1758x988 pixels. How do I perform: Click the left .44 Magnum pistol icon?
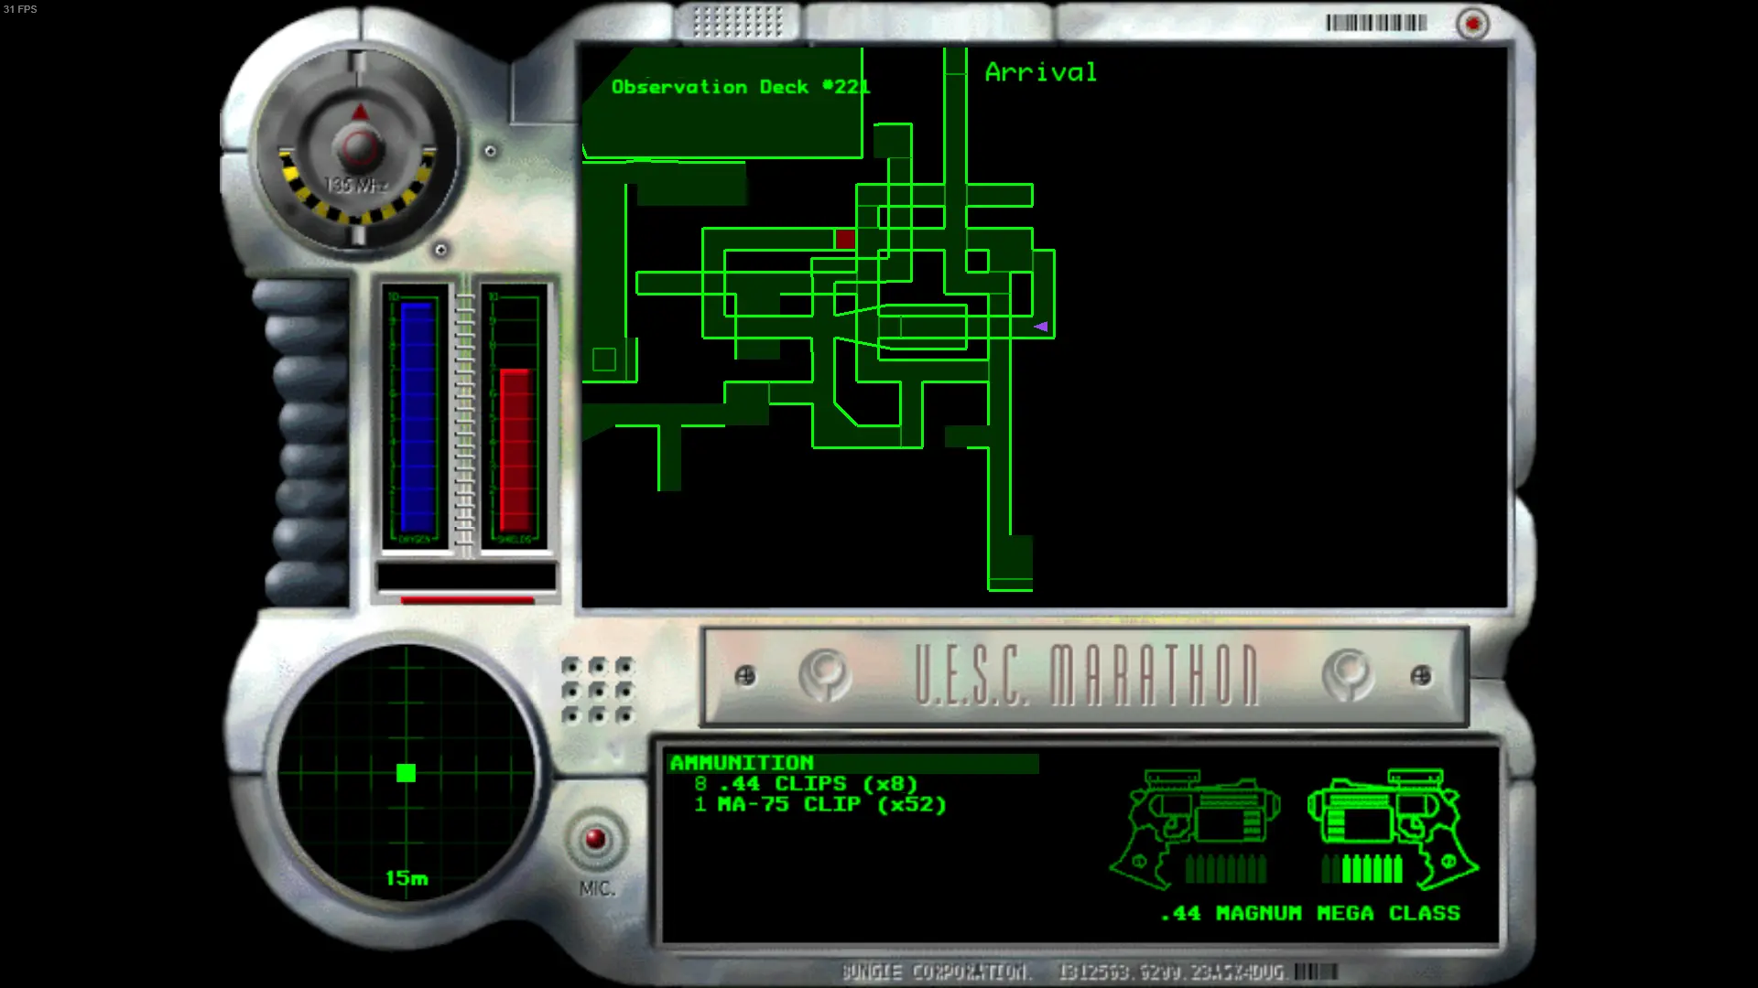pyautogui.click(x=1195, y=829)
